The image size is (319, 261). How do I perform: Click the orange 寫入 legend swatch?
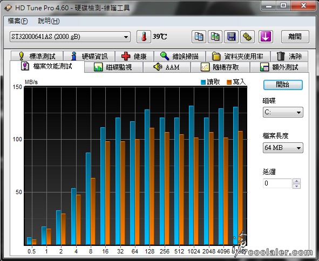[x=229, y=82]
